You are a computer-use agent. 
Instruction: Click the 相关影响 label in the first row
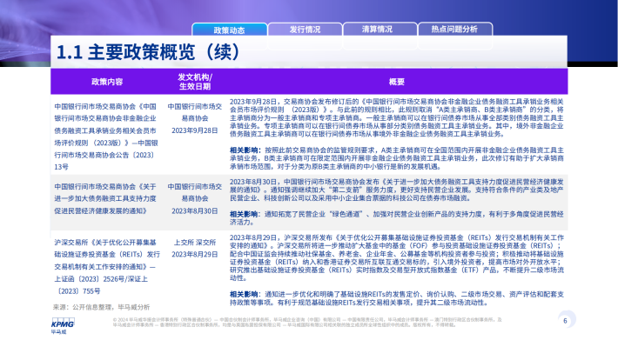(245, 150)
